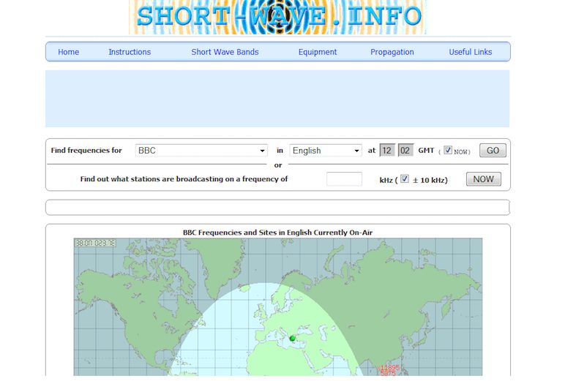
Task: Click the SHORT-WAVE.INFO logo banner
Action: point(278,17)
